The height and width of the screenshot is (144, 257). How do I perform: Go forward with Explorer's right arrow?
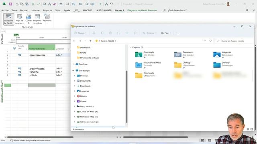(x=80, y=41)
